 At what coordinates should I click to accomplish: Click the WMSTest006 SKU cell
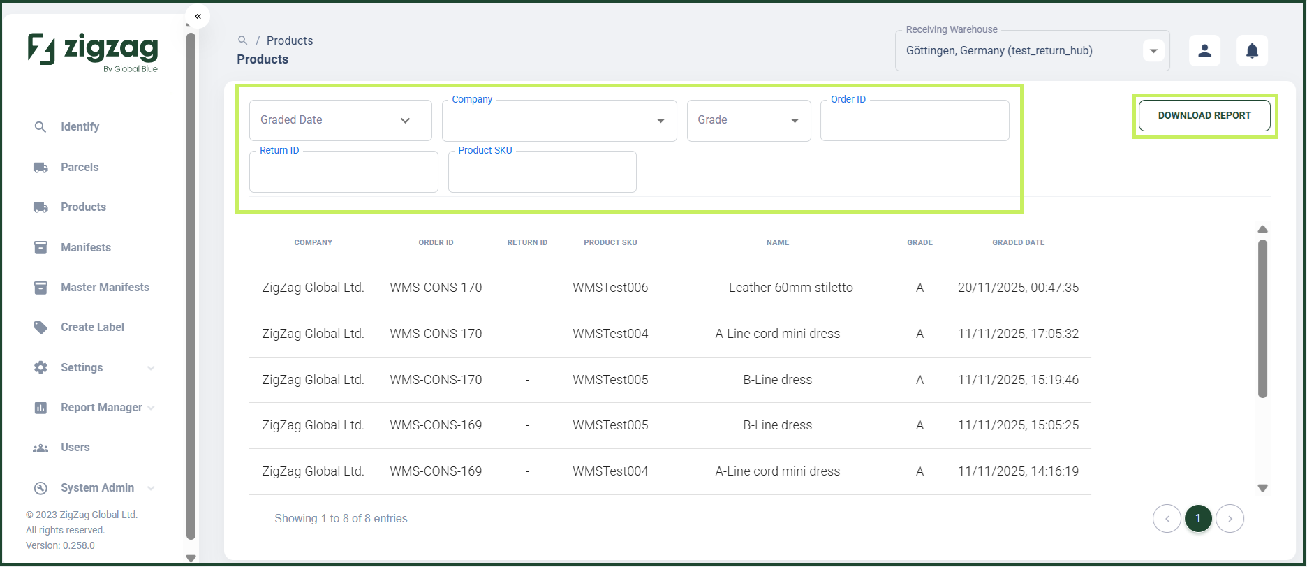[x=610, y=288]
